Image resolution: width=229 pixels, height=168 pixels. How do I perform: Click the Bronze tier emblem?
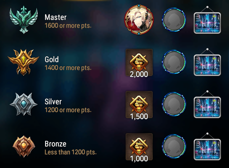(x=24, y=146)
